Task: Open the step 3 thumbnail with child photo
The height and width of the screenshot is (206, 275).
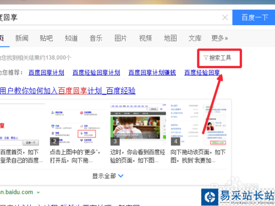Action: (x=138, y=125)
